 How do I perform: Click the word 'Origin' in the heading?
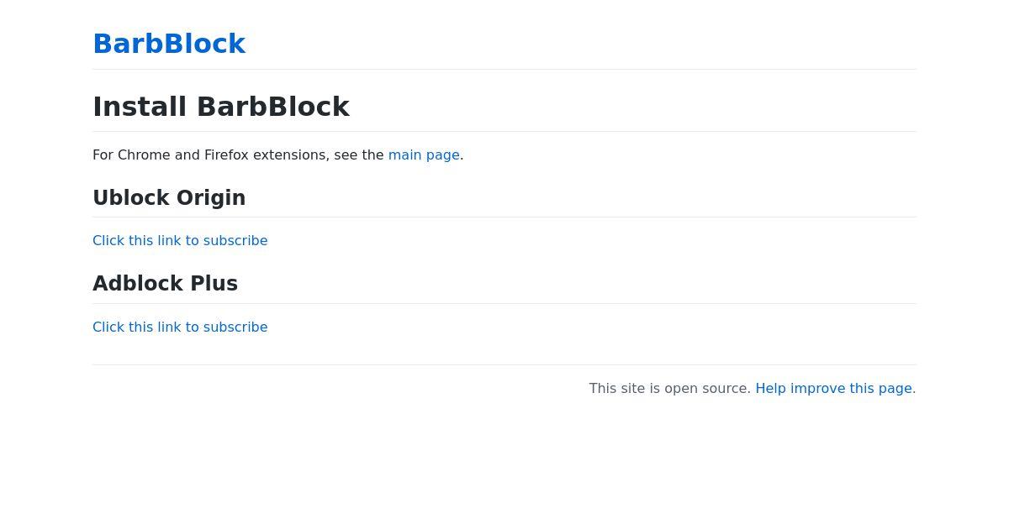coord(211,198)
